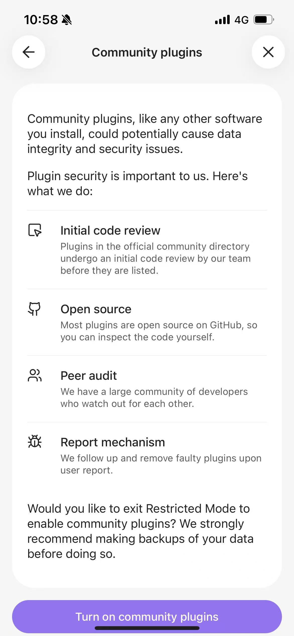The height and width of the screenshot is (636, 294).
Task: Turn on community plugins
Action: (147, 616)
